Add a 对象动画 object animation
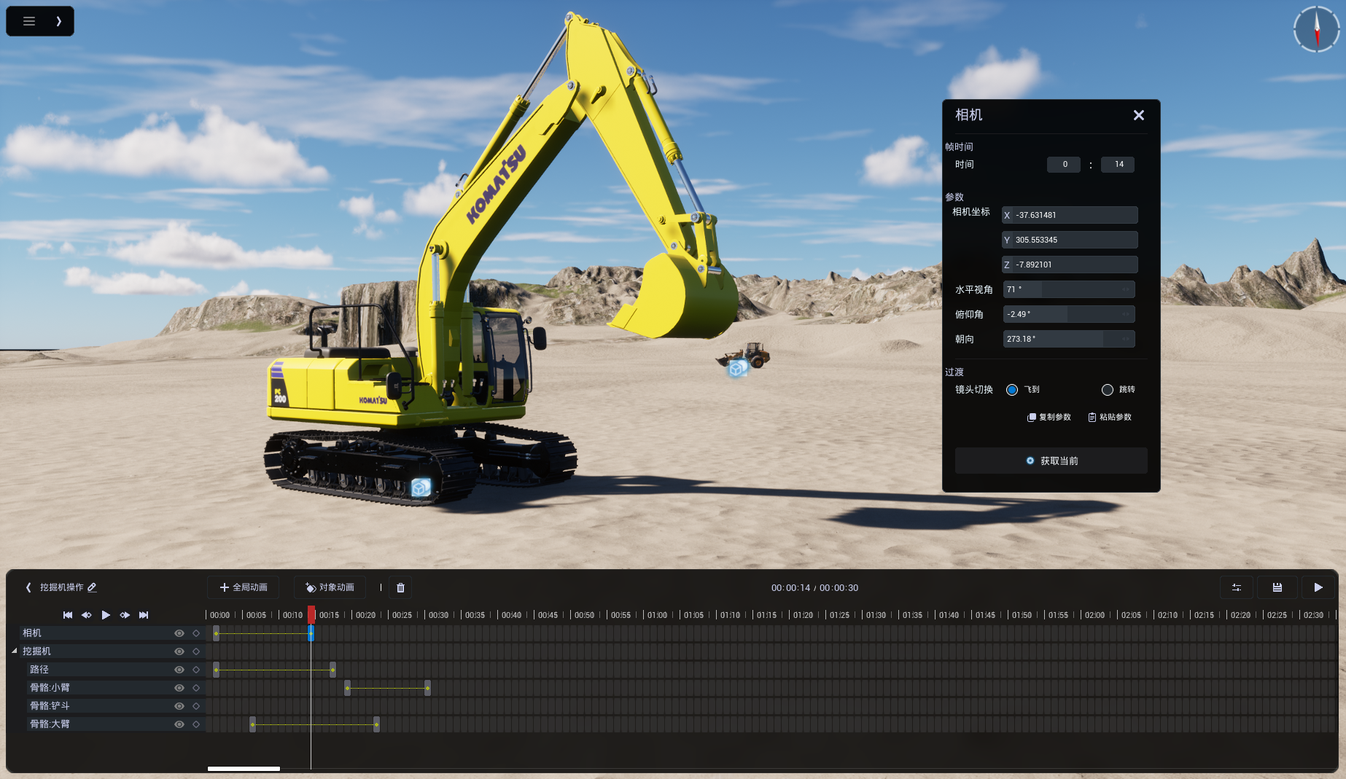 tap(330, 587)
